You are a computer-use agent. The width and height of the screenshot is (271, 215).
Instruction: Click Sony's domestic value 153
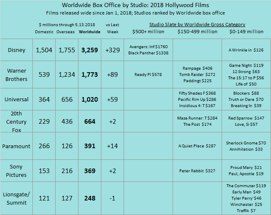(x=44, y=171)
